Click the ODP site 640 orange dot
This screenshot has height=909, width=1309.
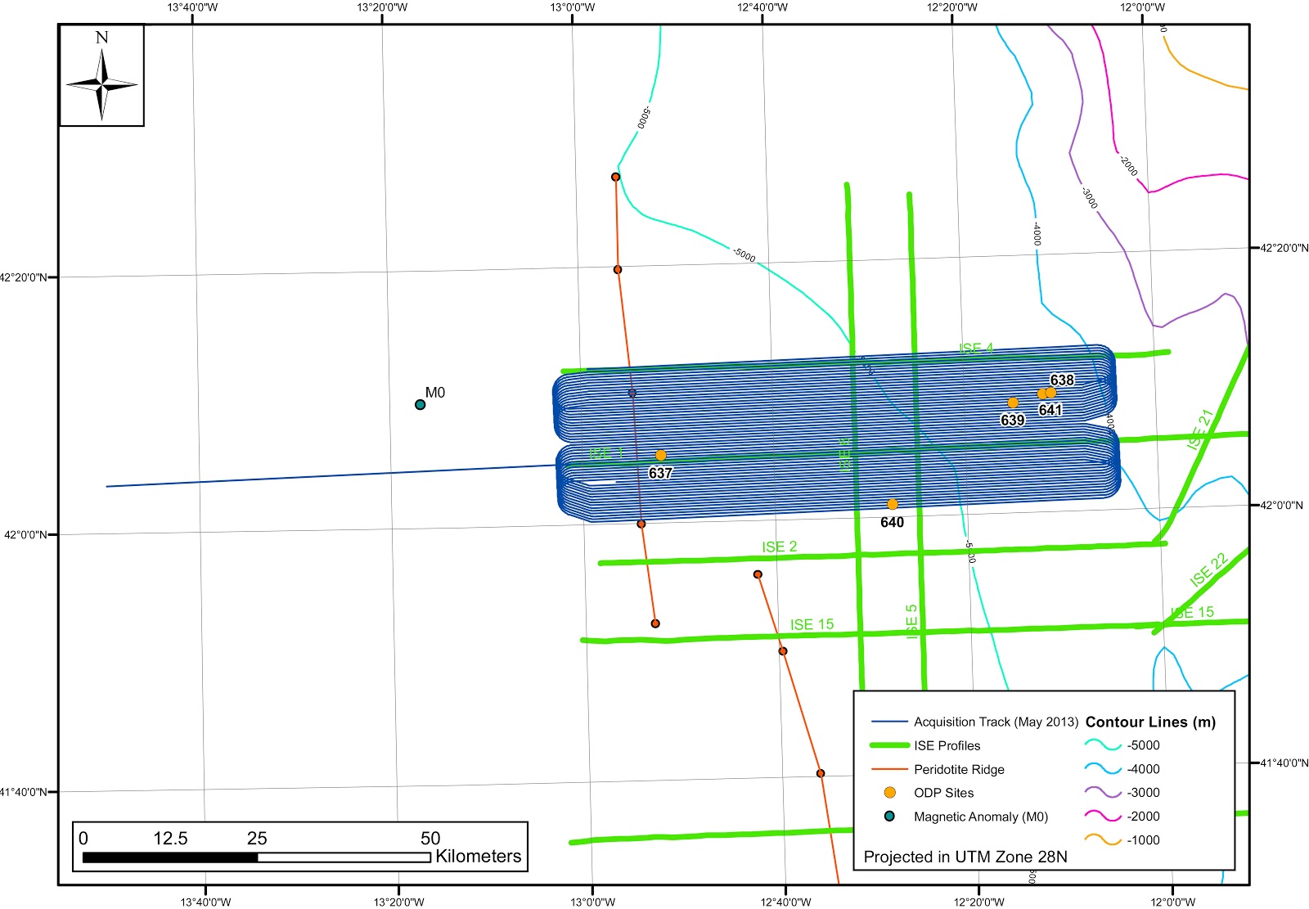893,504
